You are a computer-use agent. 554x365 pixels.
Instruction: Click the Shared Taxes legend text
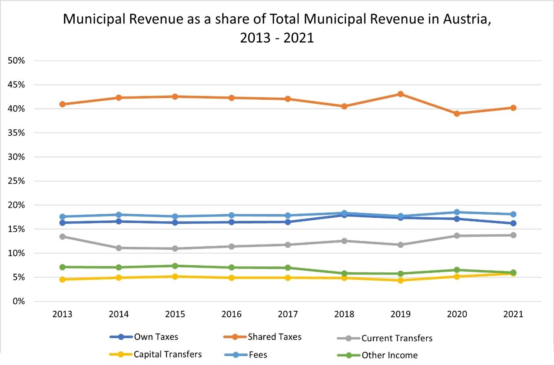click(275, 337)
